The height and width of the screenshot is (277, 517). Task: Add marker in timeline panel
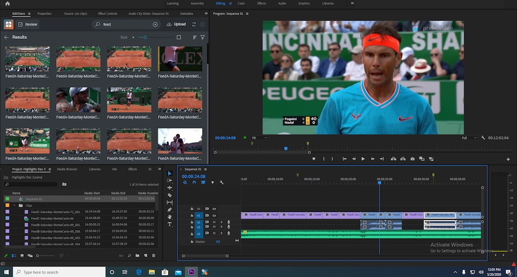213,182
